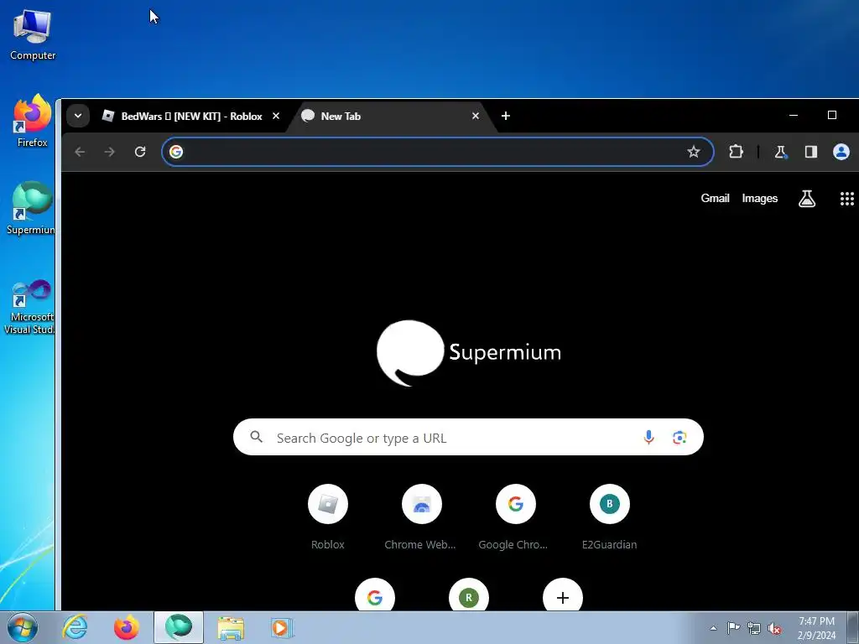
Task: Open the Gmail link
Action: tap(715, 198)
